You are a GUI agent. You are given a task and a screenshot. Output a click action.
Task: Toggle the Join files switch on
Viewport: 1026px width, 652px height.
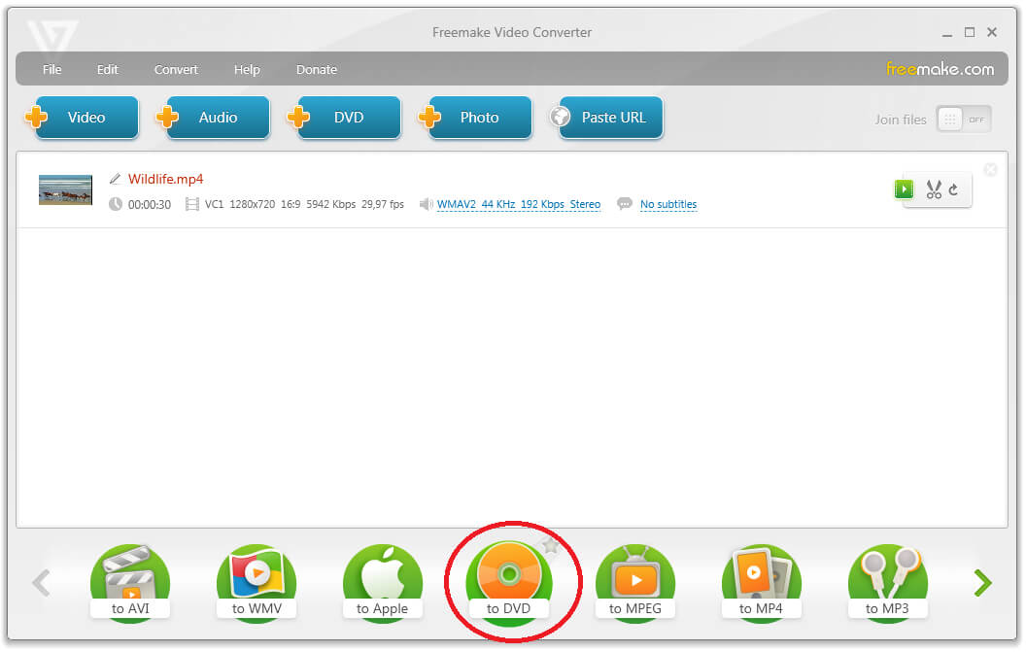click(962, 119)
